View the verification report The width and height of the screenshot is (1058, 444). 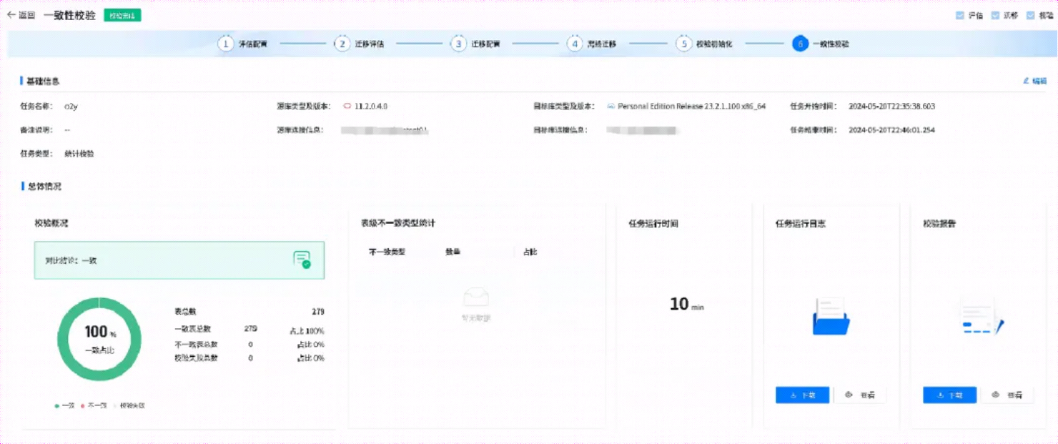pyautogui.click(x=1007, y=395)
